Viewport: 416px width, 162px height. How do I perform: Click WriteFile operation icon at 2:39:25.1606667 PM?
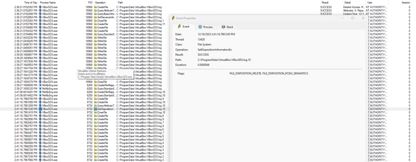point(95,55)
